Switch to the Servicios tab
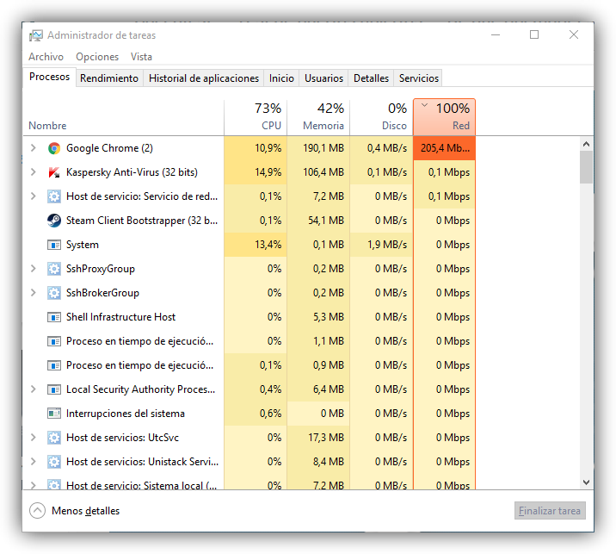The image size is (616, 554). 419,78
